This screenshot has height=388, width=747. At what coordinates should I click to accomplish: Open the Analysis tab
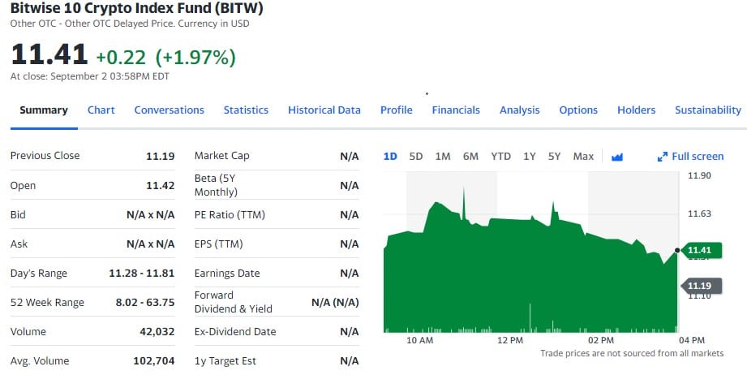(520, 110)
